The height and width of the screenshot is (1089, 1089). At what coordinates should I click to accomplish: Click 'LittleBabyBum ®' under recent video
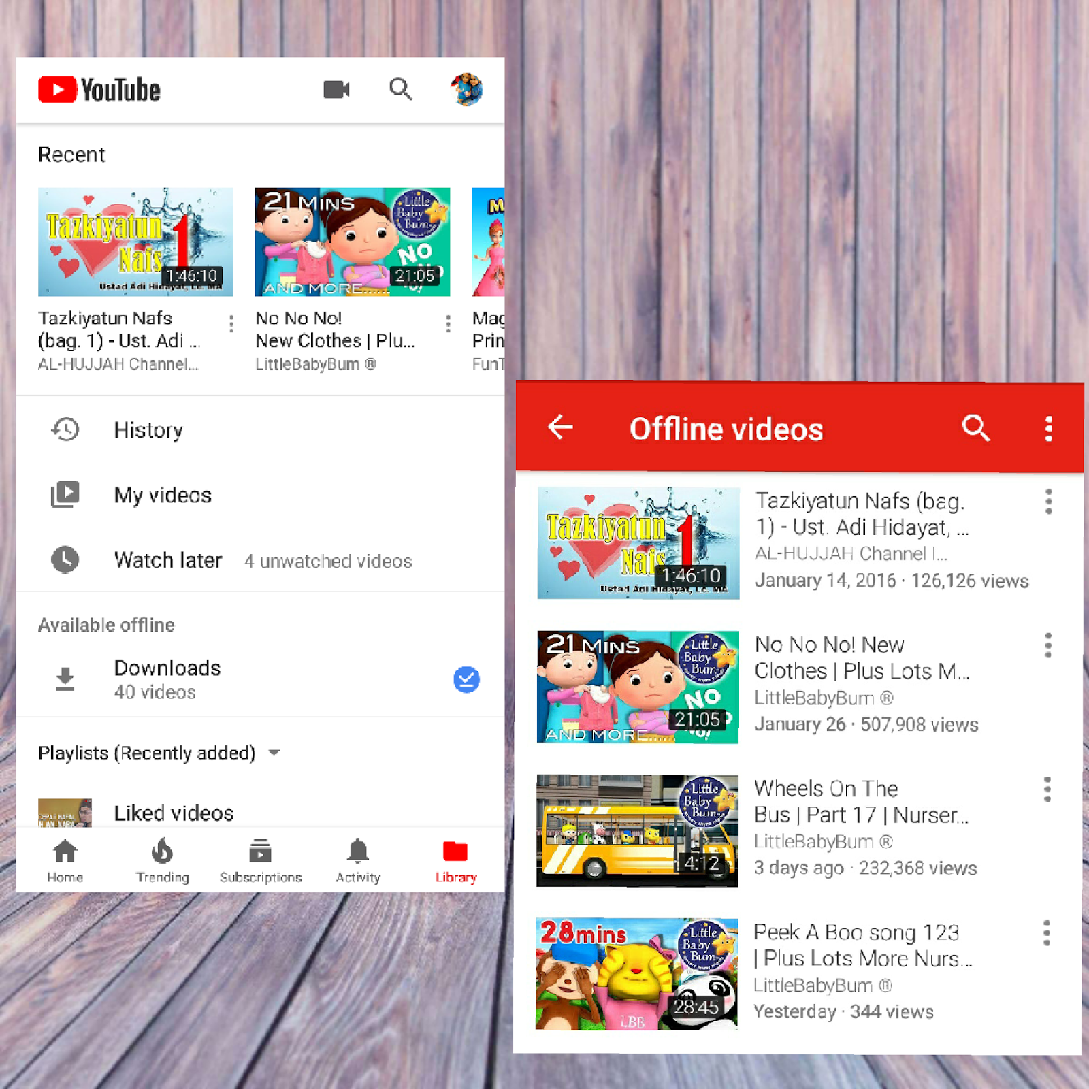click(316, 364)
